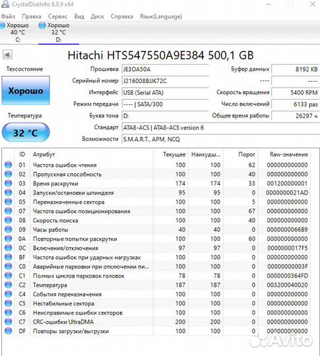Click the status orb for attribute 03
This screenshot has width=320, height=356.
point(9,183)
